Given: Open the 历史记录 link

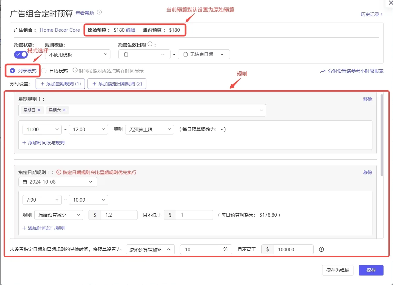Looking at the screenshot, I should pyautogui.click(x=372, y=14).
